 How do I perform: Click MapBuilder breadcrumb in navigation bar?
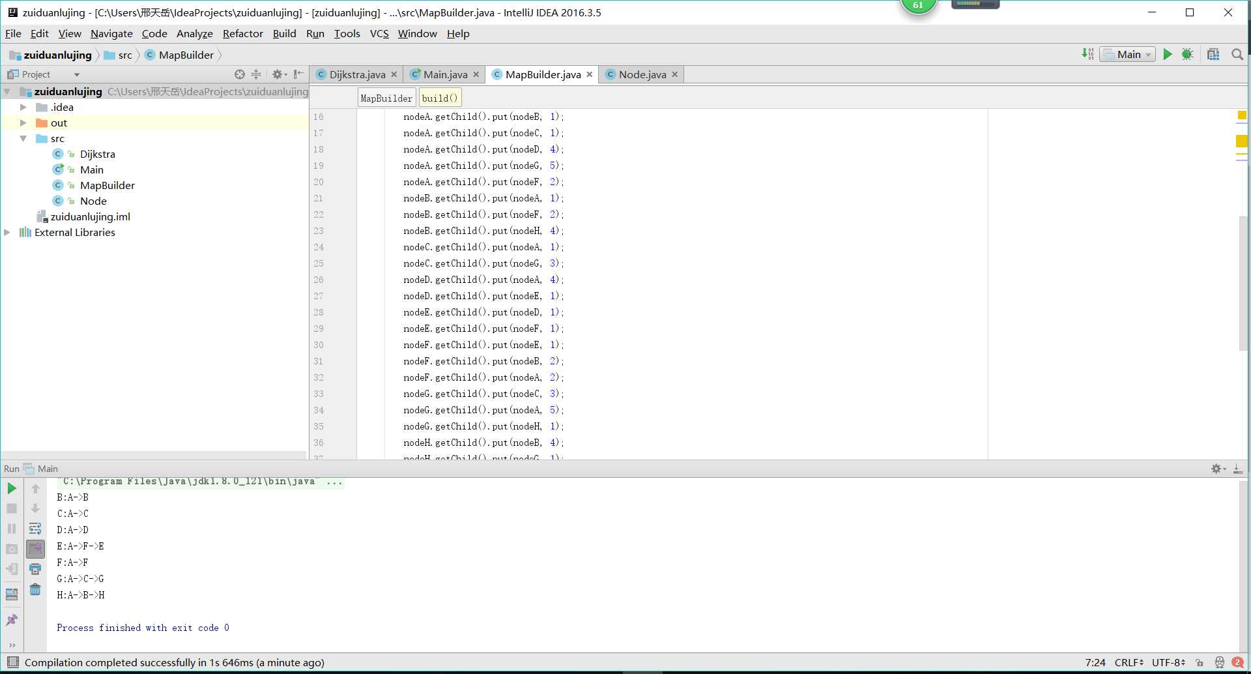(179, 55)
